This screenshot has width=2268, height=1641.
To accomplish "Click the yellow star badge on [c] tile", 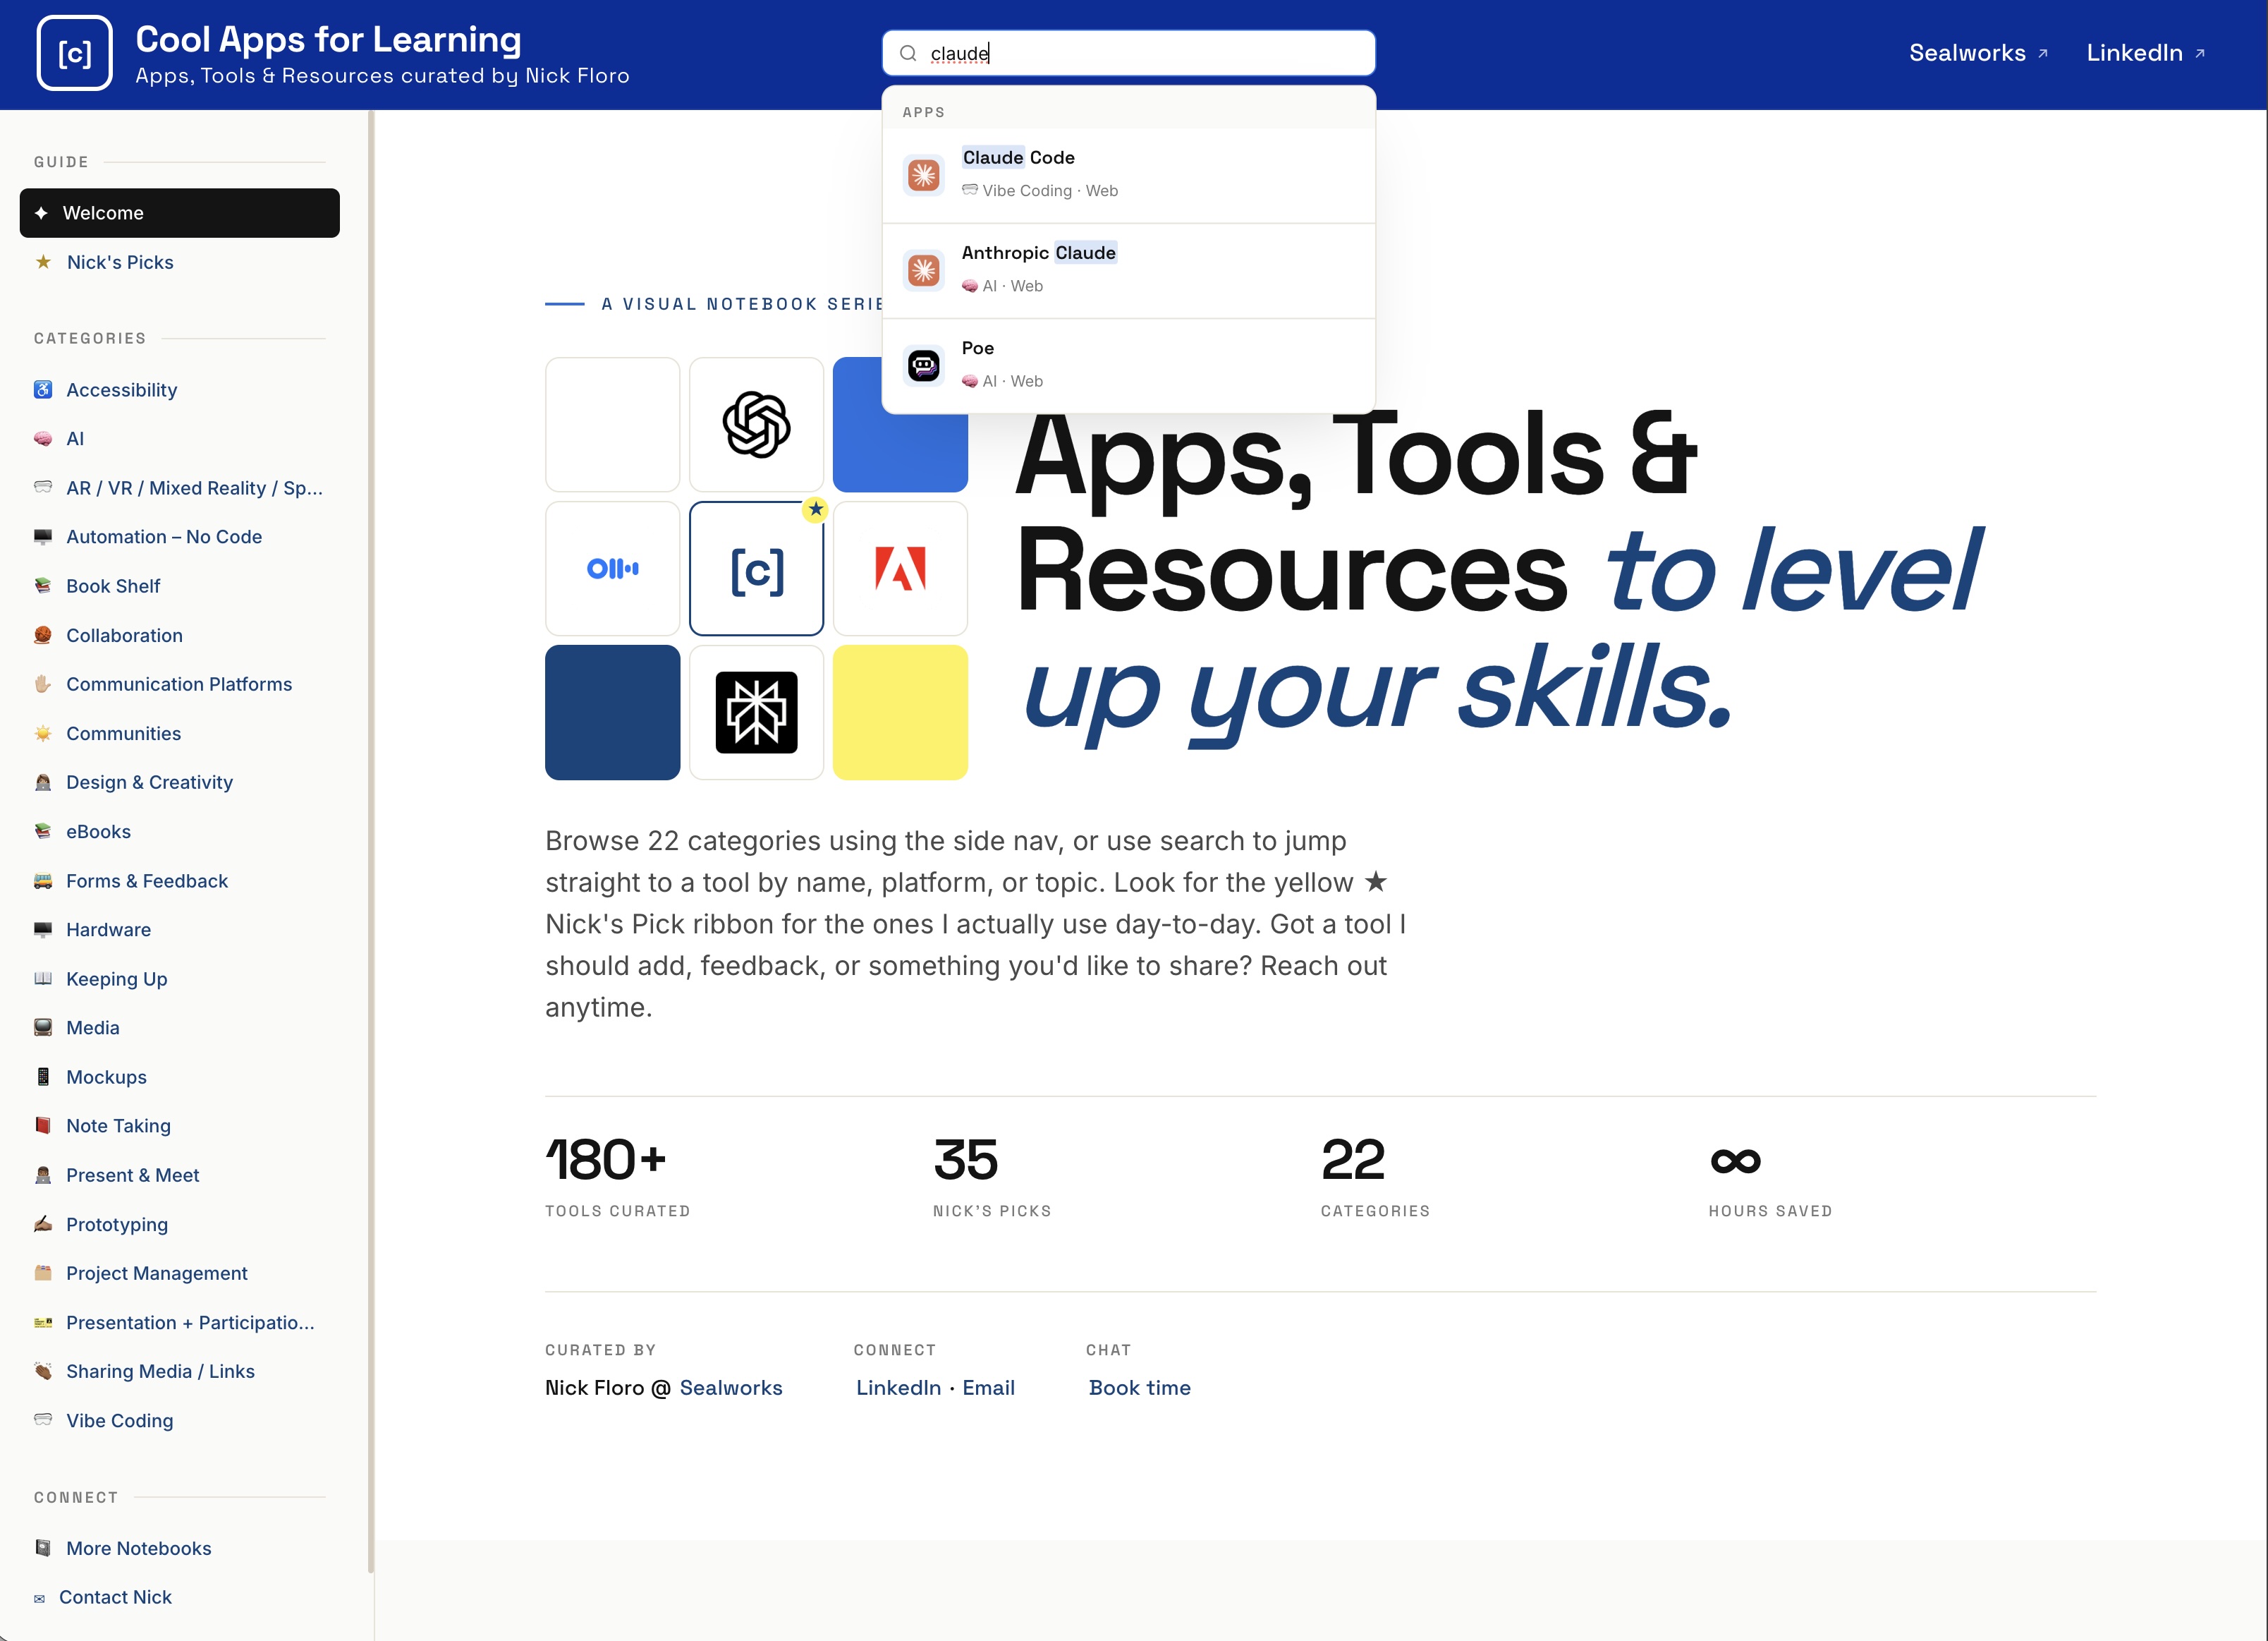I will pyautogui.click(x=816, y=509).
